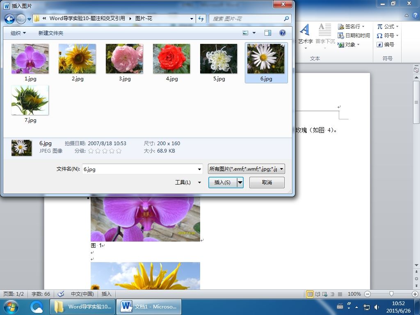The width and height of the screenshot is (420, 315).
Task: Click the forward navigation arrow in dialog
Action: click(21, 19)
